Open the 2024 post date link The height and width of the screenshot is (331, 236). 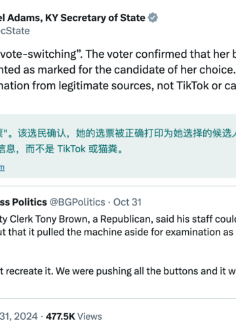[19, 317]
